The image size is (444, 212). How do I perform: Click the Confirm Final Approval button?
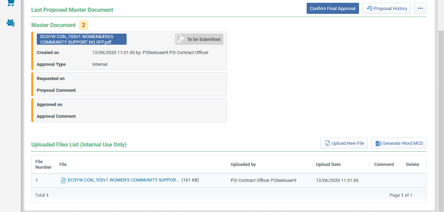tap(332, 9)
